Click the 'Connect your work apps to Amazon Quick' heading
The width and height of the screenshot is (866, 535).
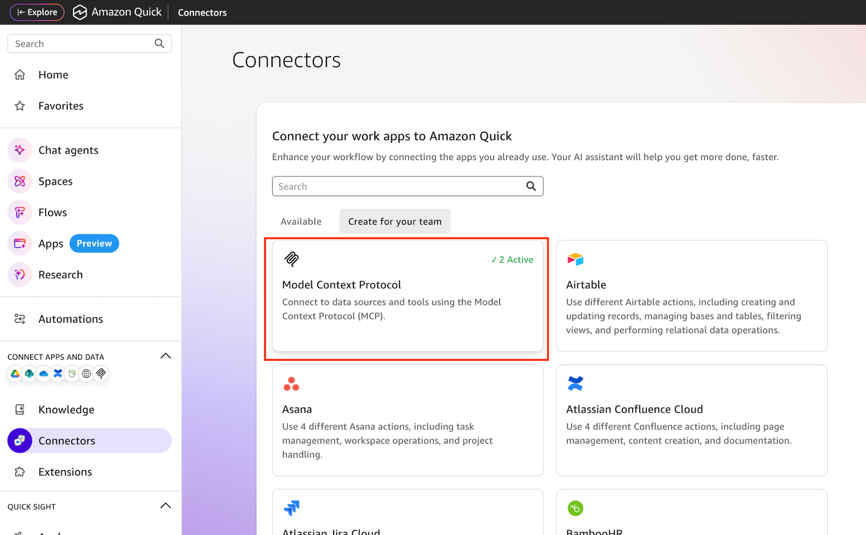click(x=392, y=136)
